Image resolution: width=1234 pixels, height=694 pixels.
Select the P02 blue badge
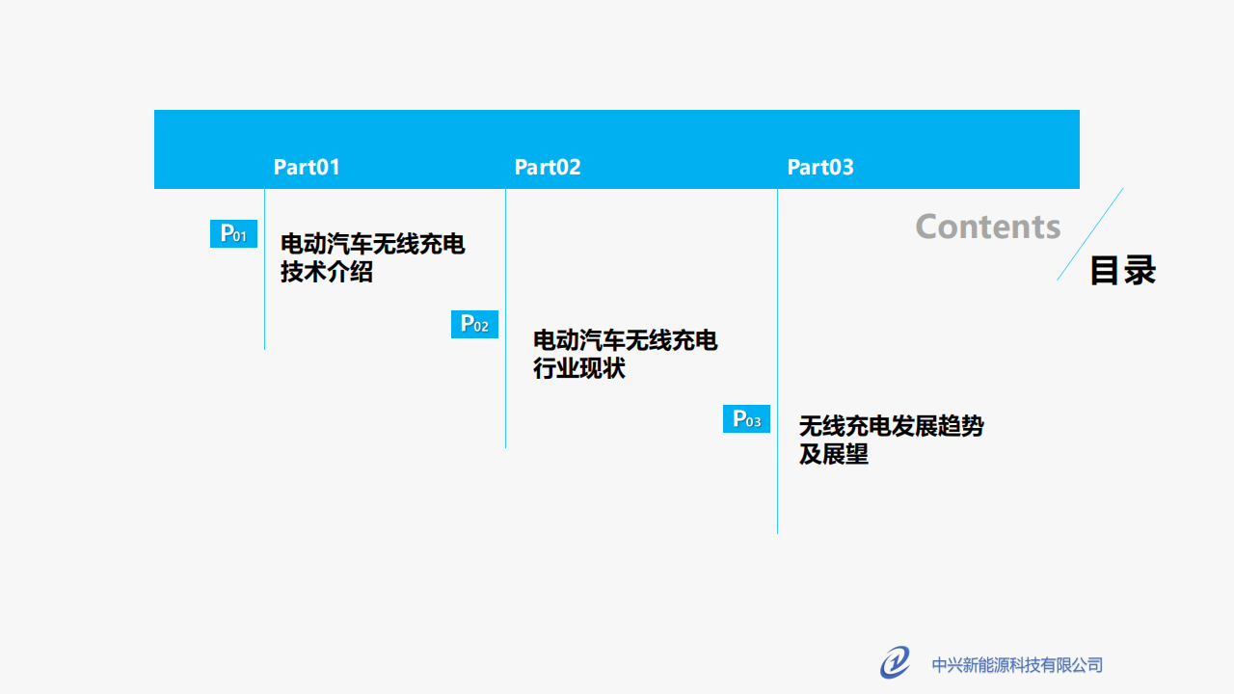474,324
